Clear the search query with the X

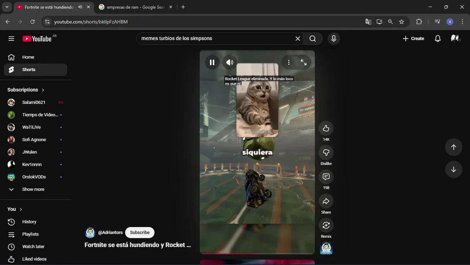(298, 39)
